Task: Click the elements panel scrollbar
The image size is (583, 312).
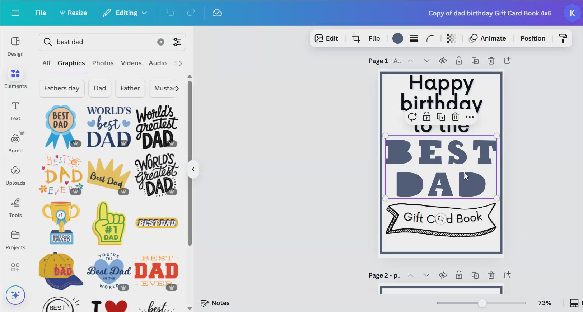Action: [190, 163]
